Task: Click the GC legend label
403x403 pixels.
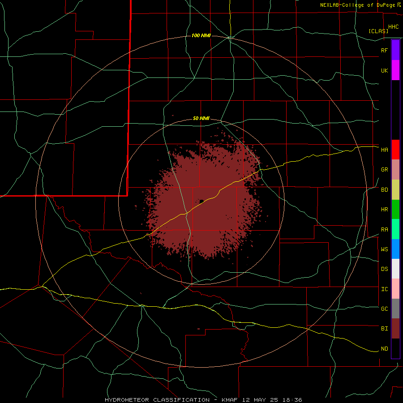Action: (384, 309)
